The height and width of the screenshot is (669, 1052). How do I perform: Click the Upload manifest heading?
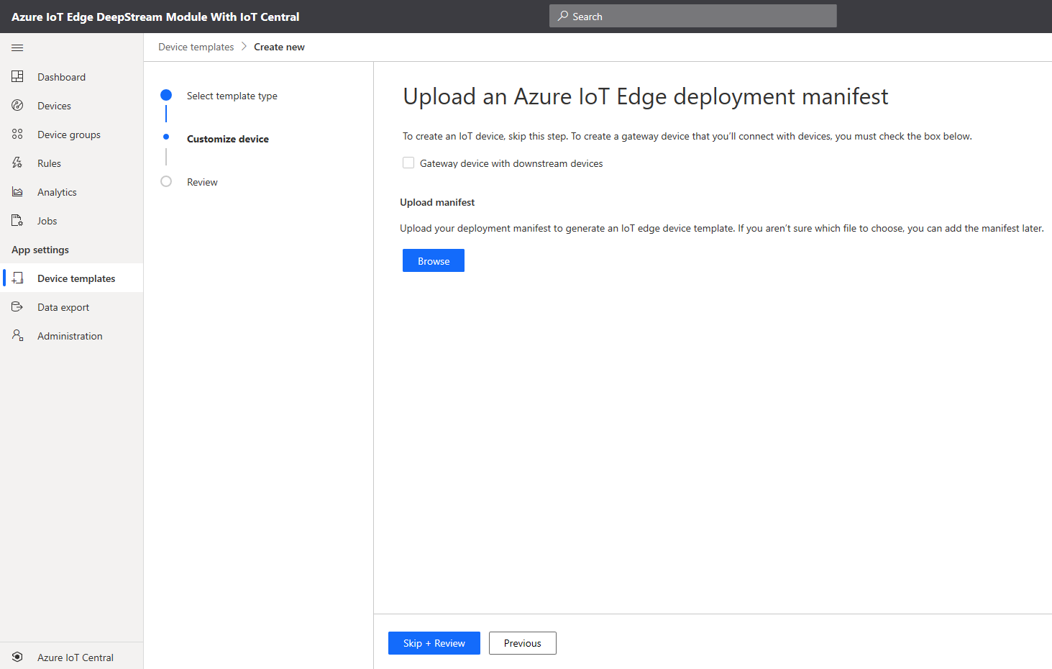(437, 202)
